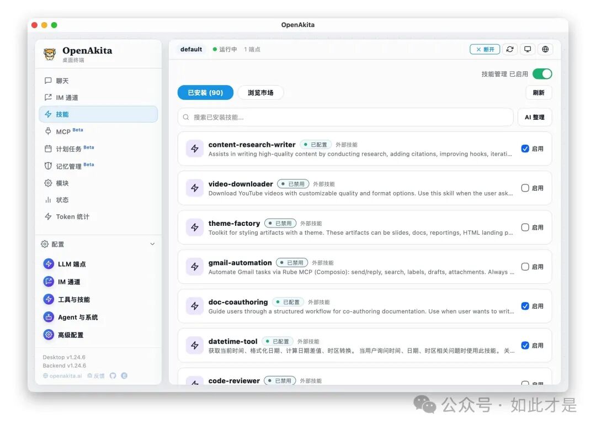Disable the content-research-writer skill

tap(525, 149)
